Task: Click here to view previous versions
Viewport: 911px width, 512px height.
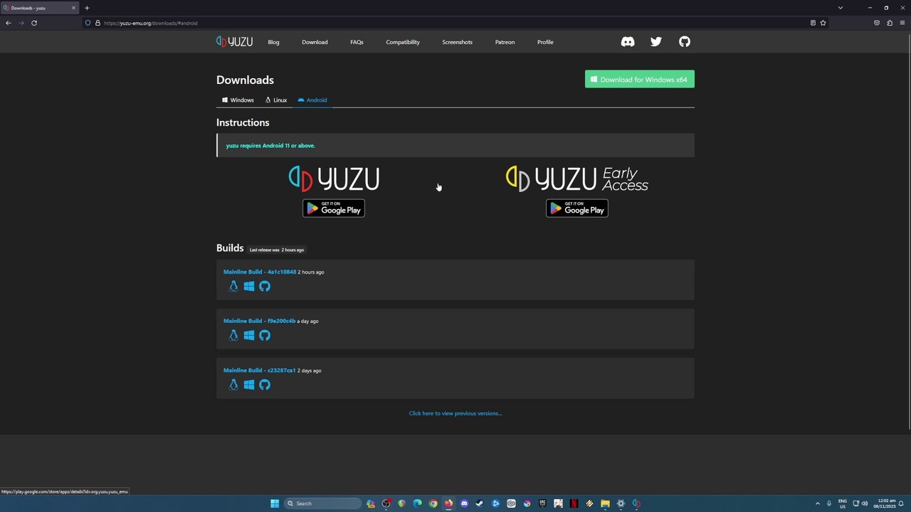Action: (x=455, y=413)
